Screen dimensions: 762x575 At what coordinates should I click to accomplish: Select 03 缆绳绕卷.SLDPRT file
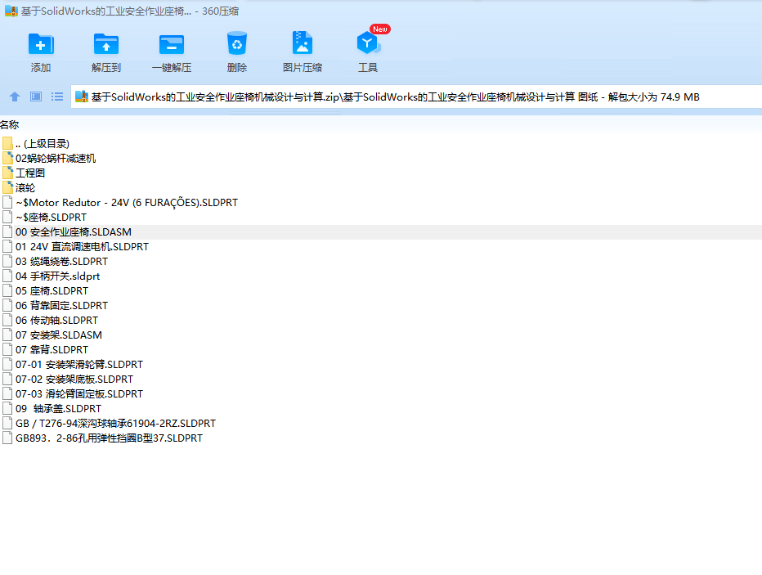point(61,262)
